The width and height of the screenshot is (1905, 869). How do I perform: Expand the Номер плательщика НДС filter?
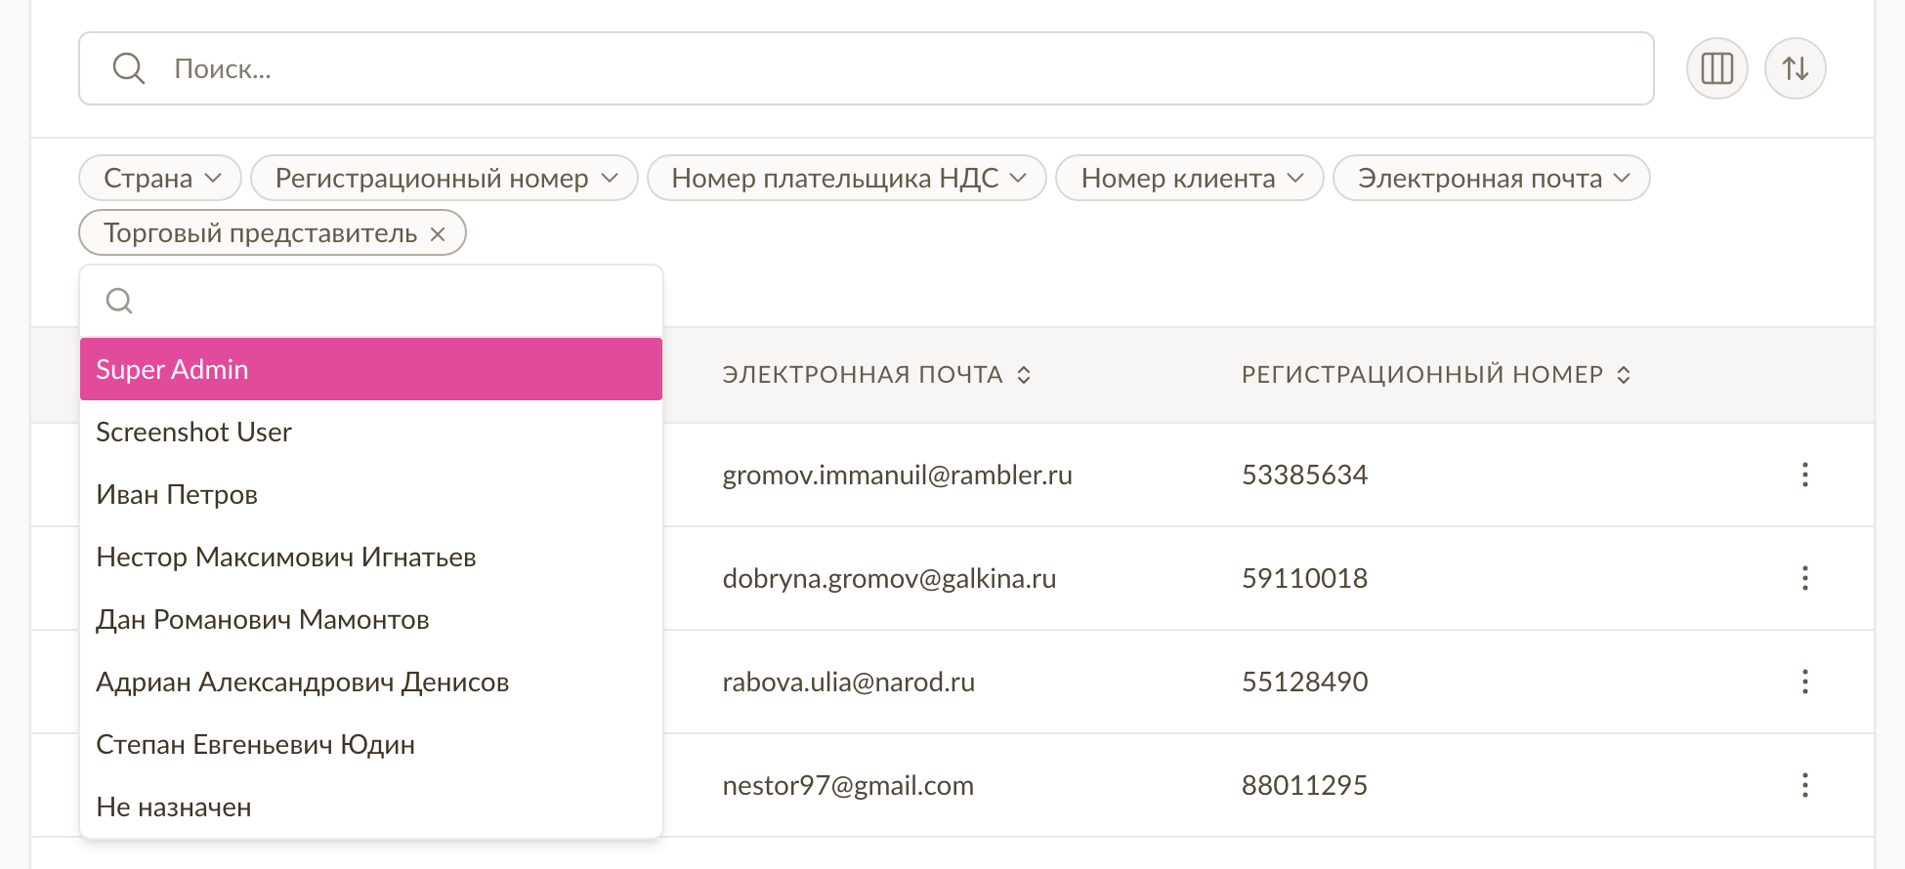(847, 178)
